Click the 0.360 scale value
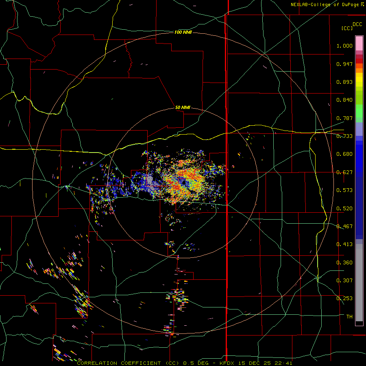This screenshot has width=366, height=366. [x=344, y=263]
